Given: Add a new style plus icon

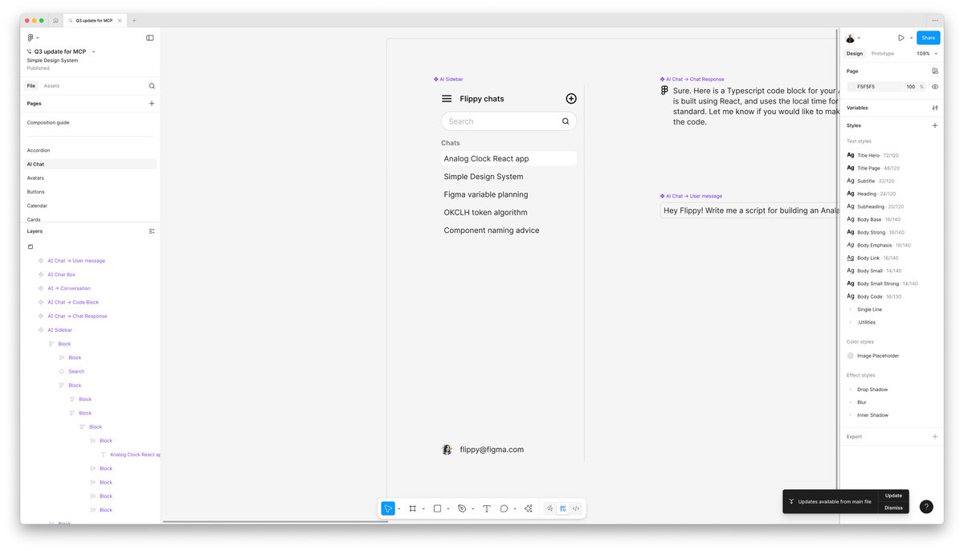Looking at the screenshot, I should click(x=935, y=125).
